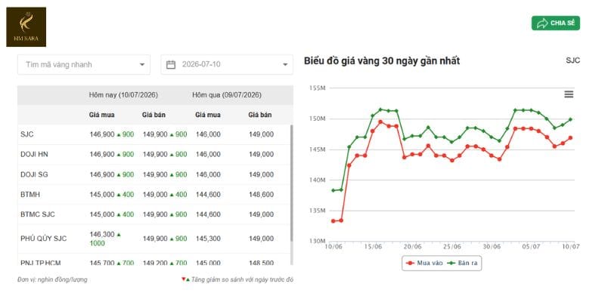Viewport: 605px width, 302px height.
Task: Select the SJC row label
Action: pos(27,134)
